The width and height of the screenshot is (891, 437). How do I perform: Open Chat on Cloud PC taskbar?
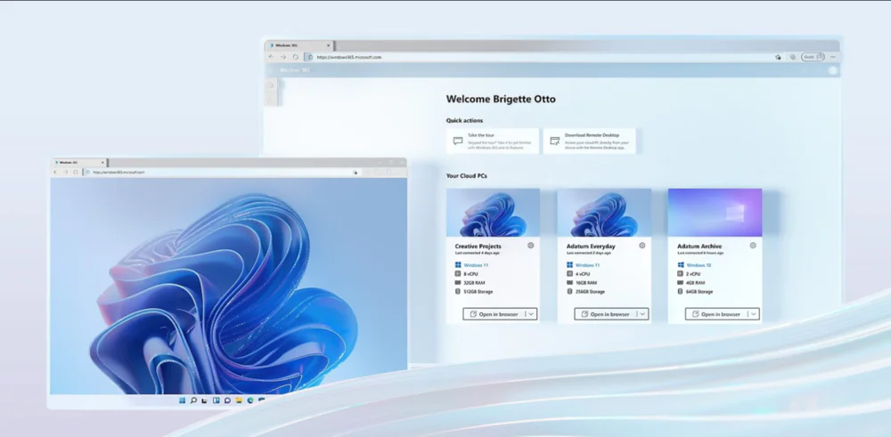(227, 401)
